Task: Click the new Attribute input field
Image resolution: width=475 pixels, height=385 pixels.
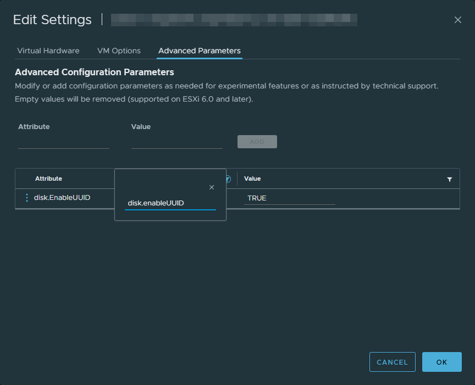Action: tap(64, 142)
